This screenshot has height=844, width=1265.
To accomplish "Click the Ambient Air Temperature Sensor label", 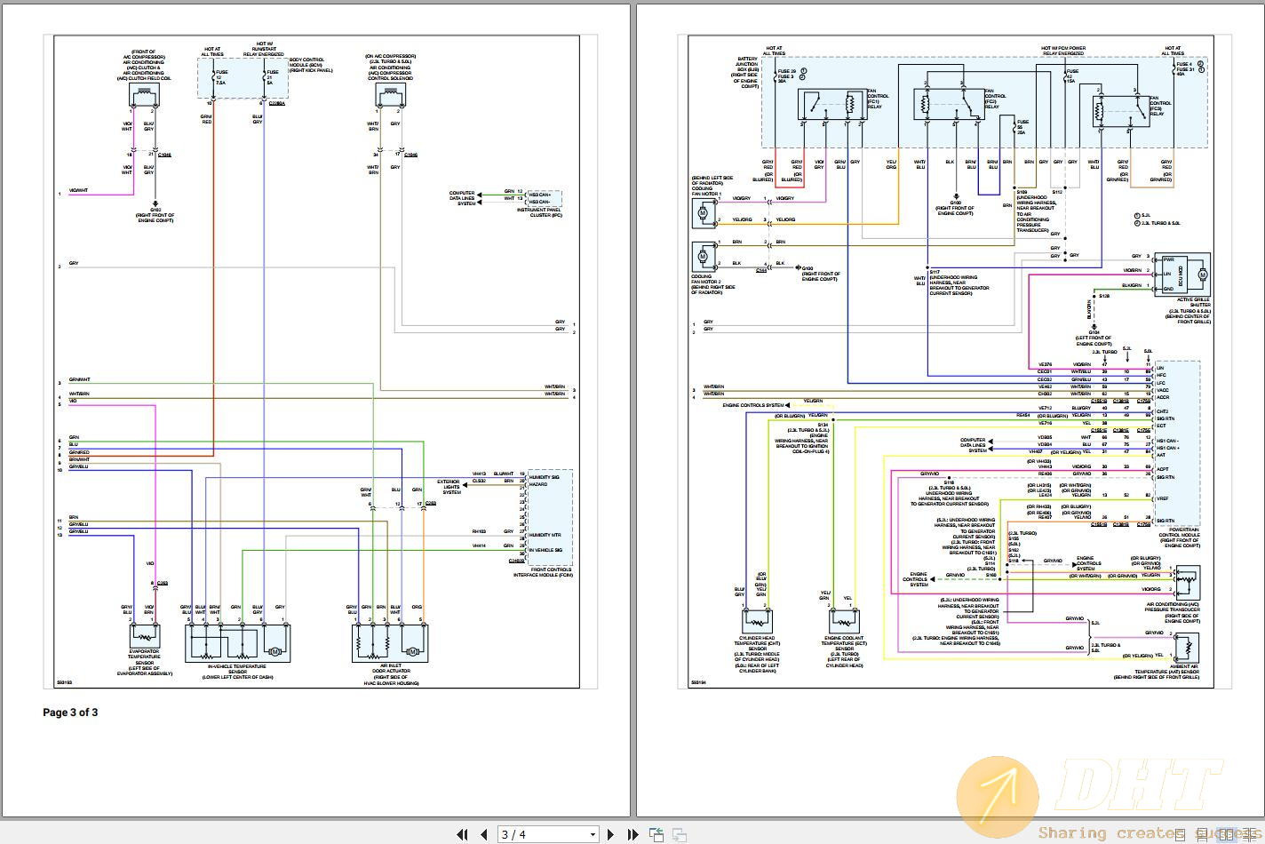I will [1157, 672].
